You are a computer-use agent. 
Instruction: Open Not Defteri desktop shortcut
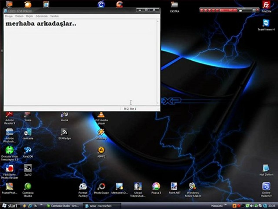tap(266, 170)
